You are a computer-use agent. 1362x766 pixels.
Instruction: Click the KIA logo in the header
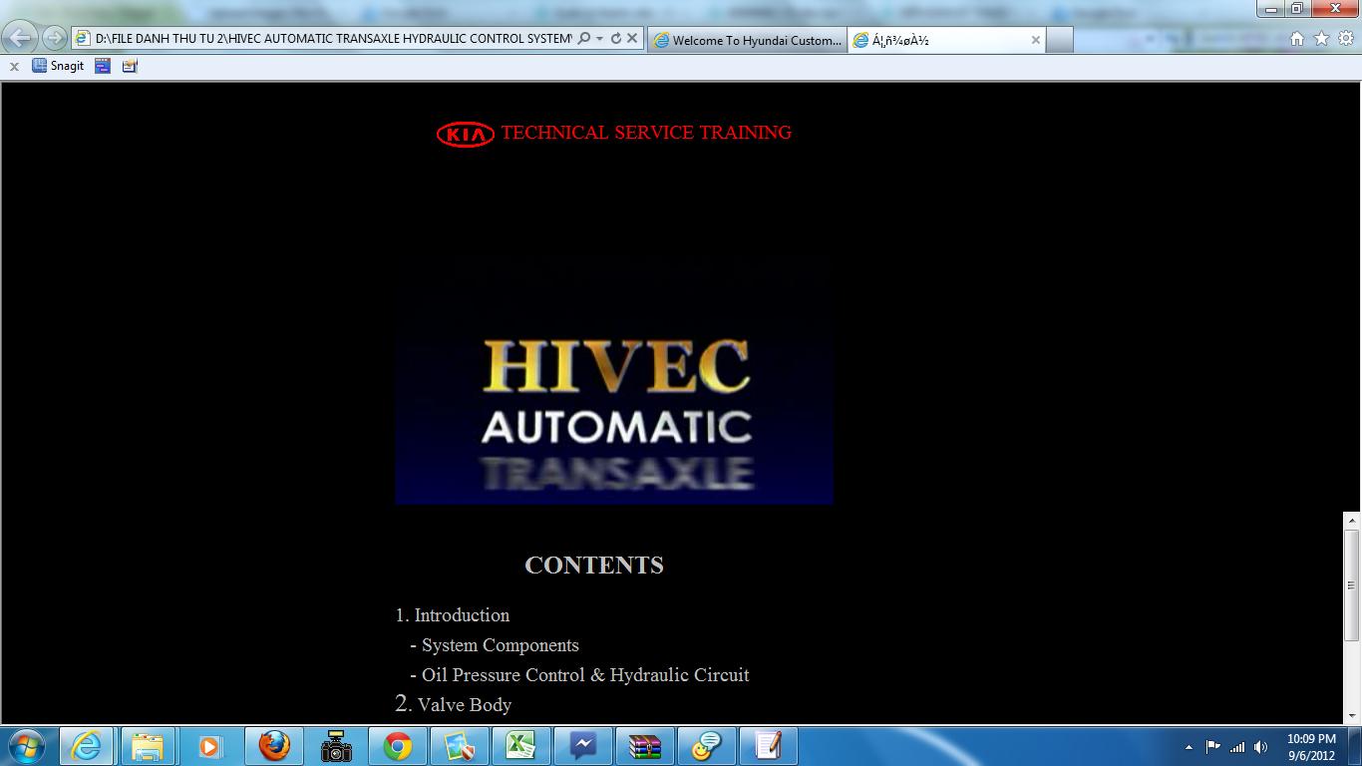465,134
